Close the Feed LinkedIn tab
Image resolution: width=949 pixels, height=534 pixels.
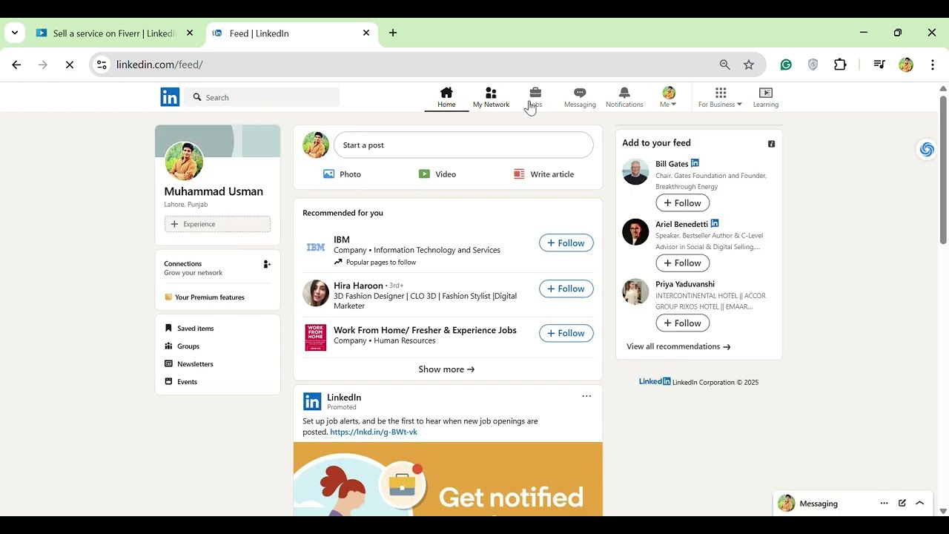(366, 33)
